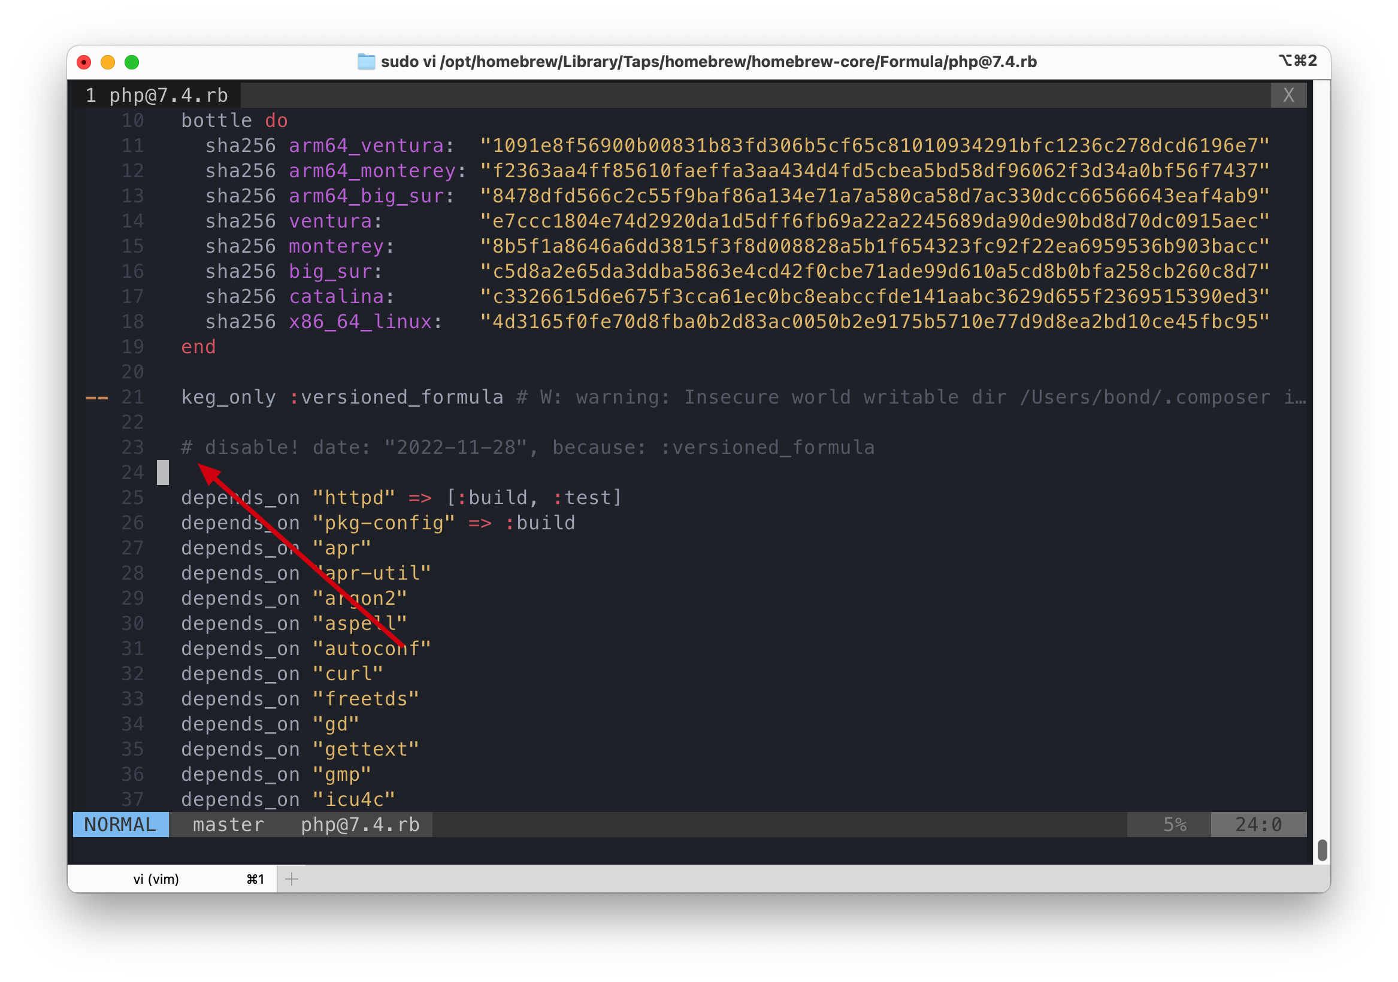The height and width of the screenshot is (982, 1398).
Task: Click the 'bottle do' line 10
Action: (234, 120)
